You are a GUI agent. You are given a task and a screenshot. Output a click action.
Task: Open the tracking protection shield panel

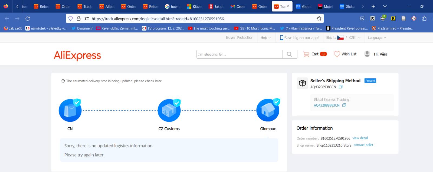71,18
